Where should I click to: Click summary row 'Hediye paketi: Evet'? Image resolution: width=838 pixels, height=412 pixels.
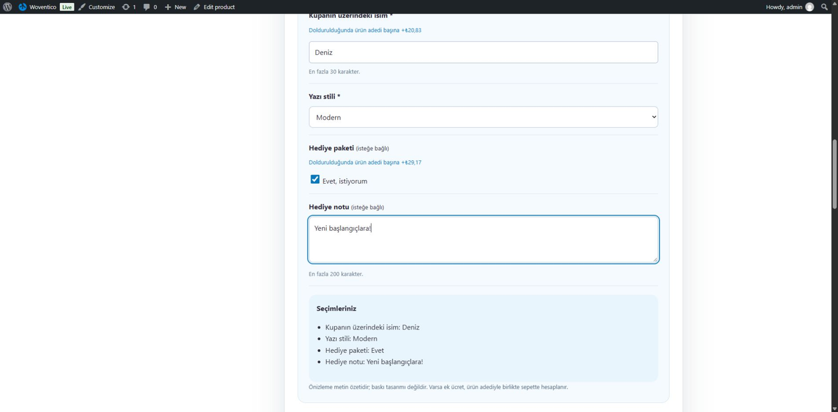355,350
